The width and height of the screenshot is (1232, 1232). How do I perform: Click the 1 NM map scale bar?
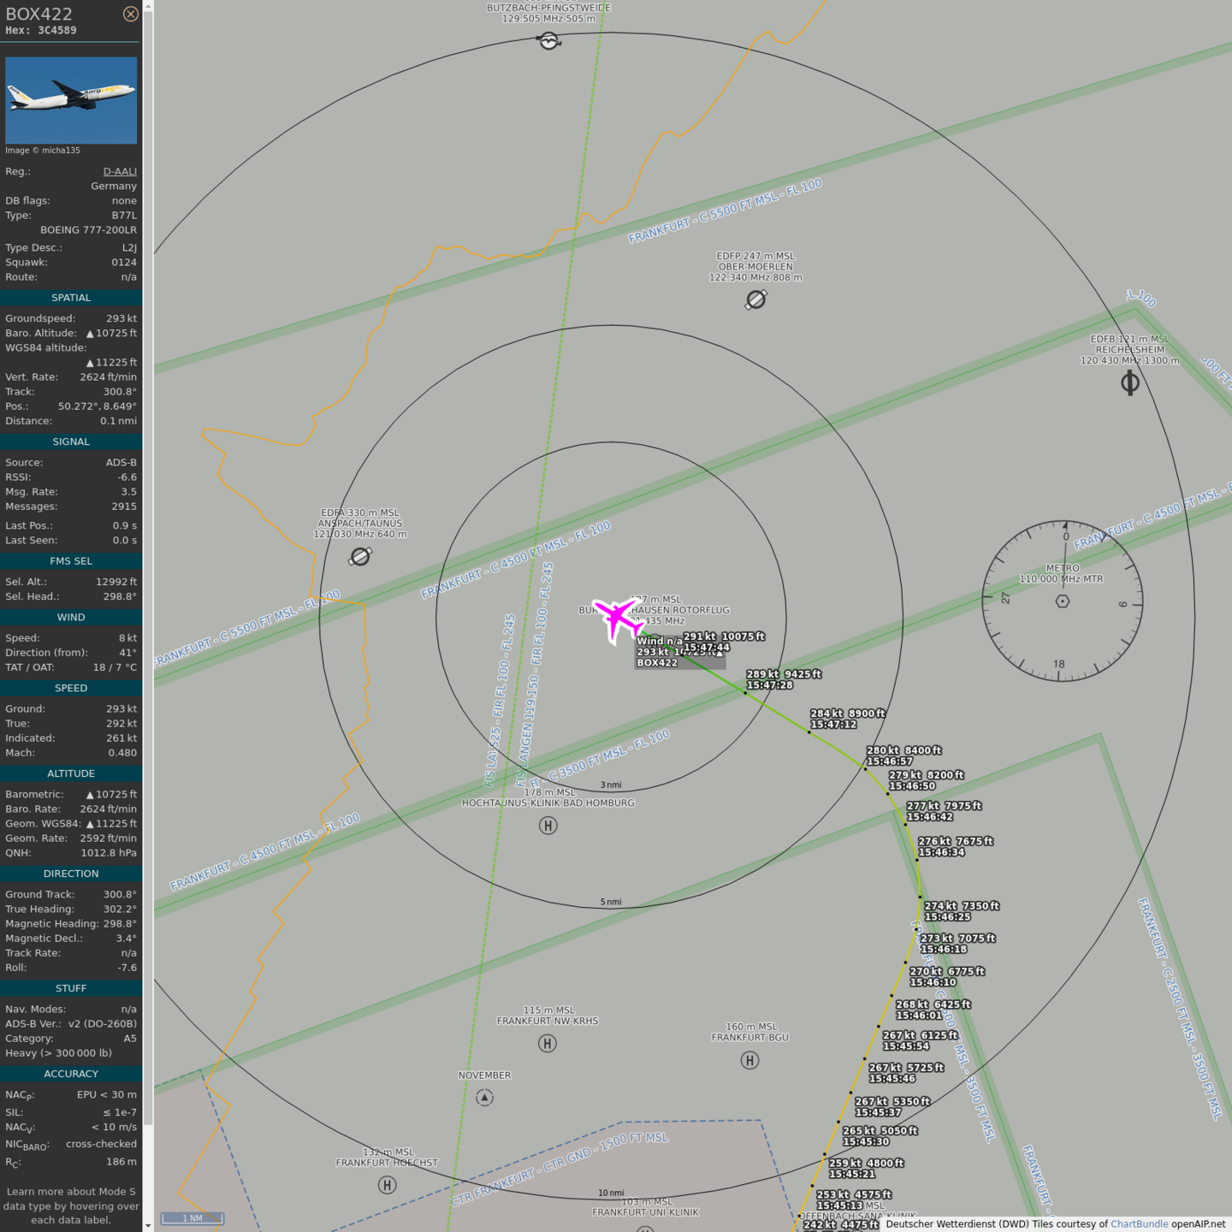coord(192,1218)
